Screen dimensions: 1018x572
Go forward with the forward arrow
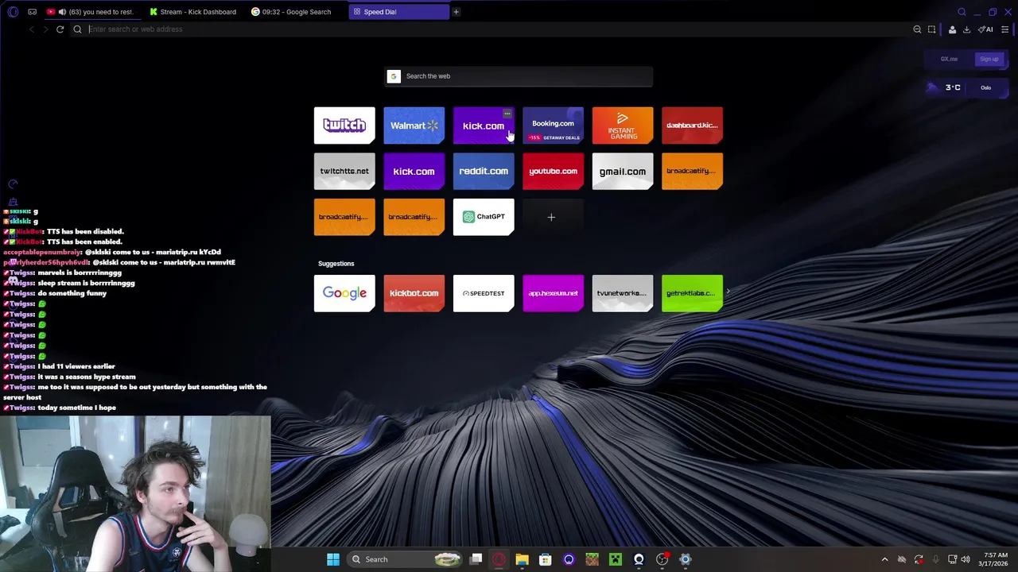[x=45, y=29]
